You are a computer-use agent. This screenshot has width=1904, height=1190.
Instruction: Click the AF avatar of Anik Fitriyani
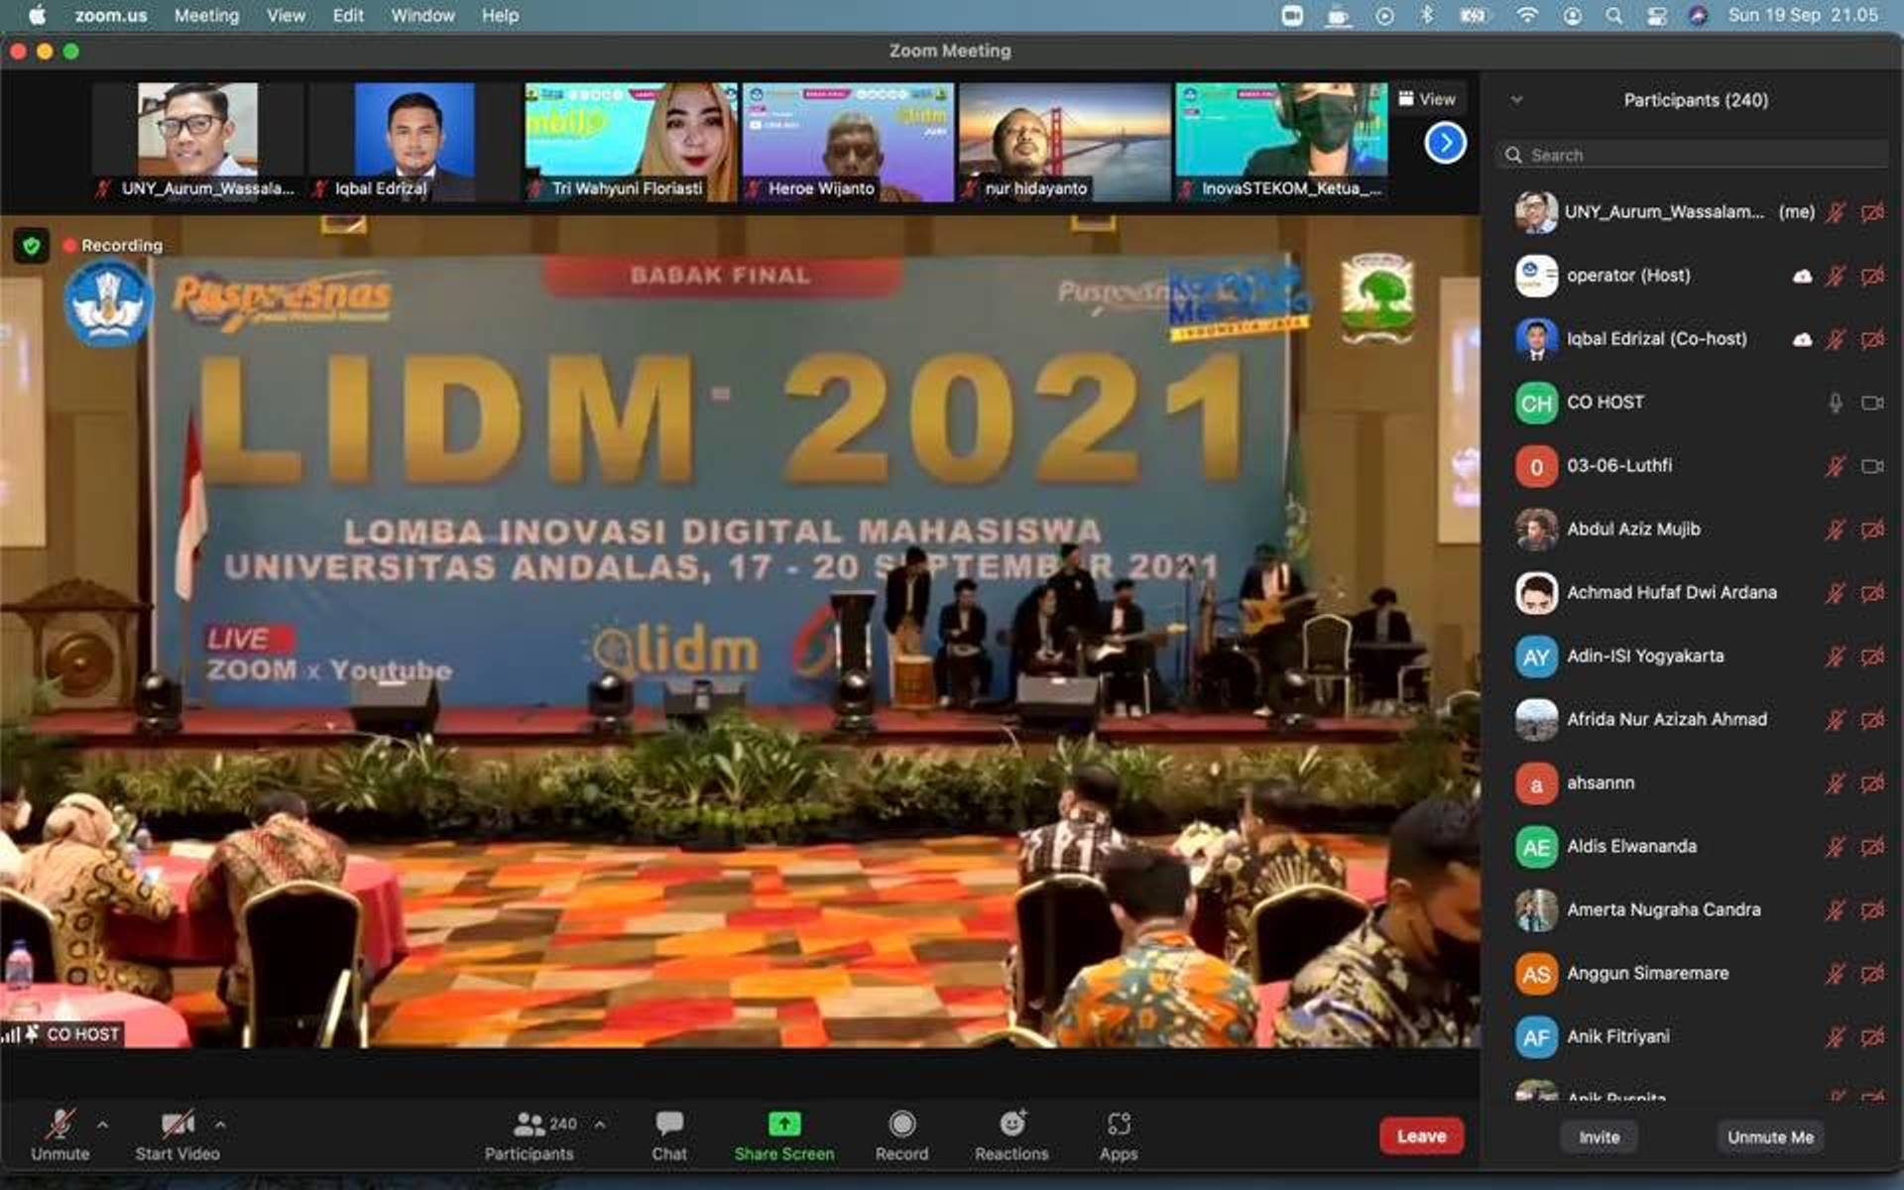[x=1536, y=1037]
